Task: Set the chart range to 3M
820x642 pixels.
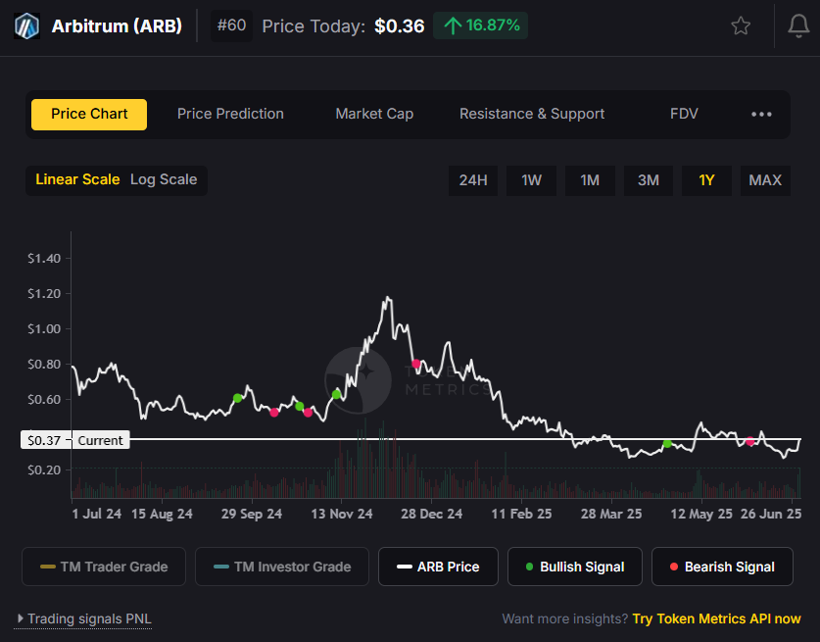Action: [x=649, y=180]
